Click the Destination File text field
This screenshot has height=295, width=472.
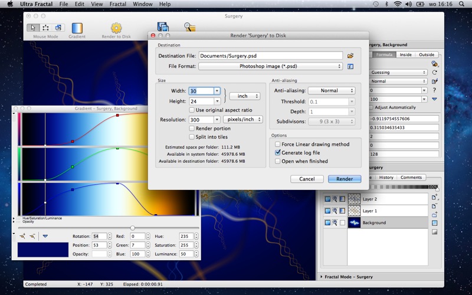coord(270,55)
